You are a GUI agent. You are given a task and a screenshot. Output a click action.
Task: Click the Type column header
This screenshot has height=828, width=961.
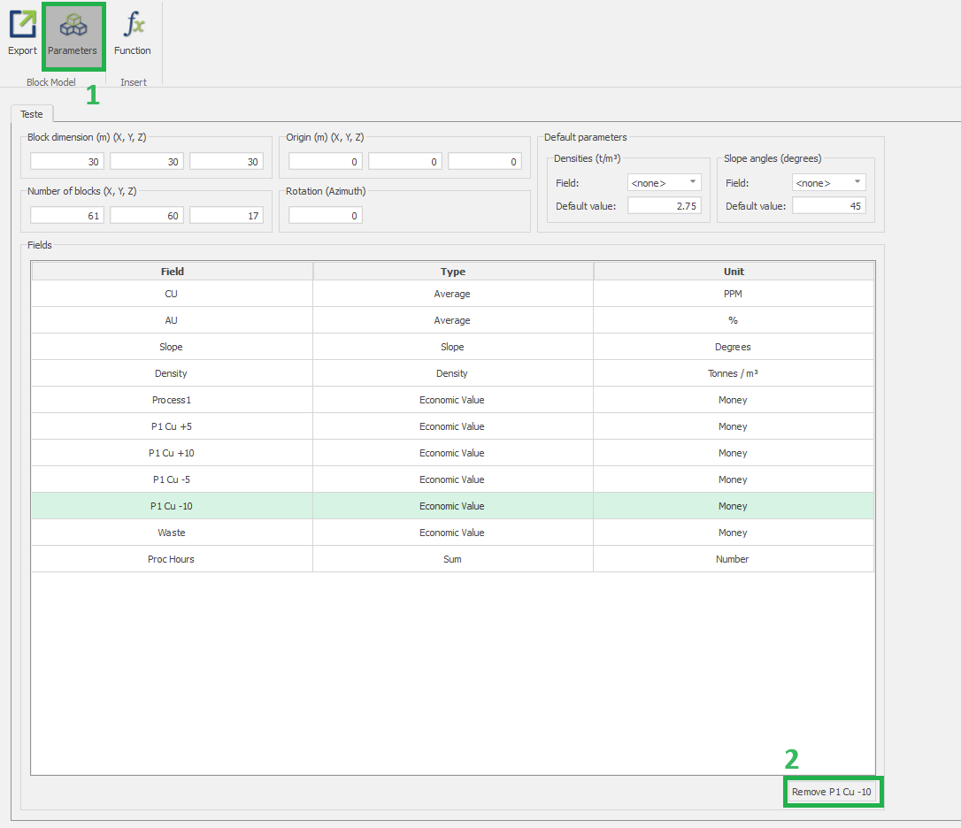tap(452, 272)
